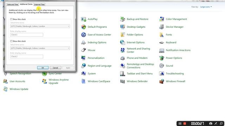Open the Internet Options icon

[x=123, y=42]
